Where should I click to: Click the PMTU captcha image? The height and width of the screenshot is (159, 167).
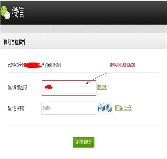point(105,108)
